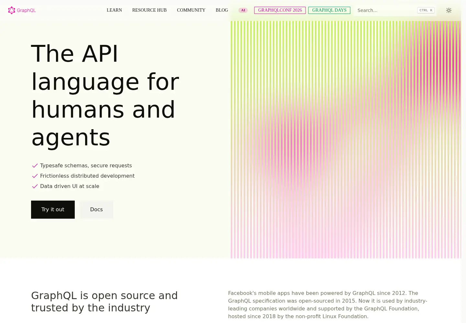Open the Docs button
466x323 pixels.
96,210
